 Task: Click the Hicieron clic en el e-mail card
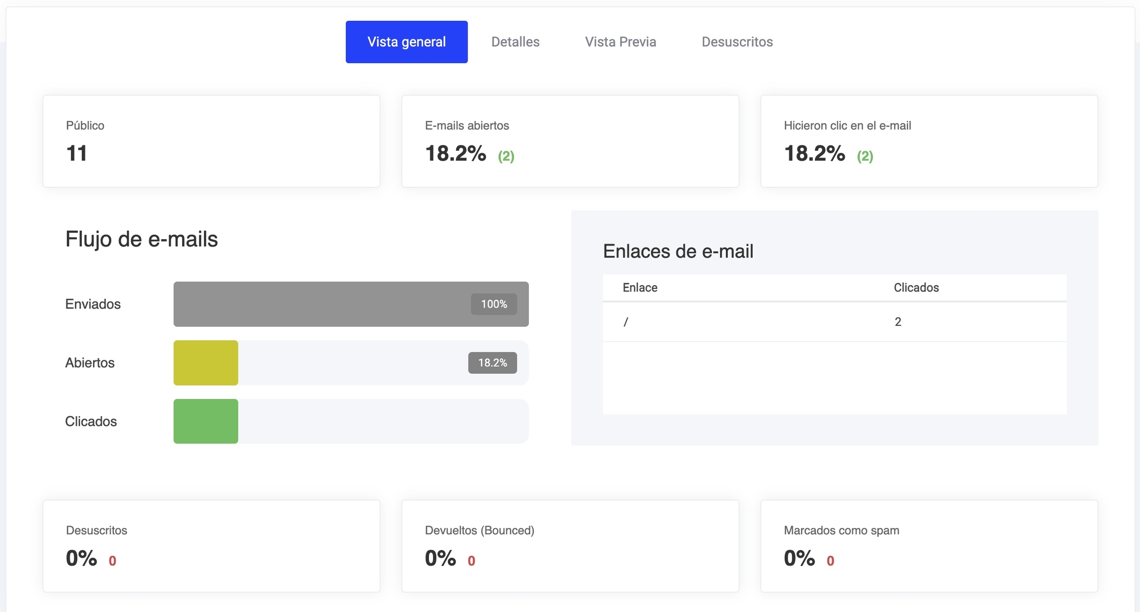tap(929, 141)
